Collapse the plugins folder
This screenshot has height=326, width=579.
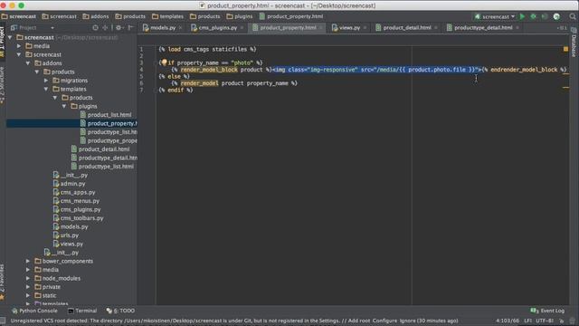(64, 106)
